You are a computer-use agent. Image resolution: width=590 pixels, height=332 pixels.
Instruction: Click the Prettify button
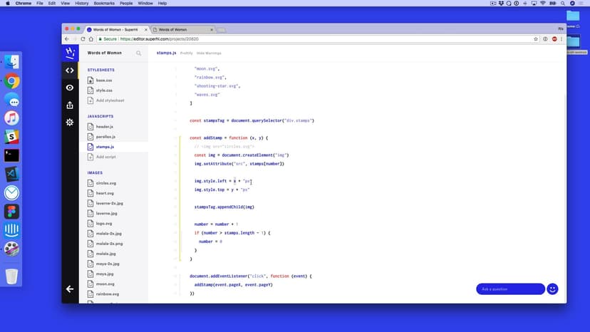pyautogui.click(x=187, y=53)
